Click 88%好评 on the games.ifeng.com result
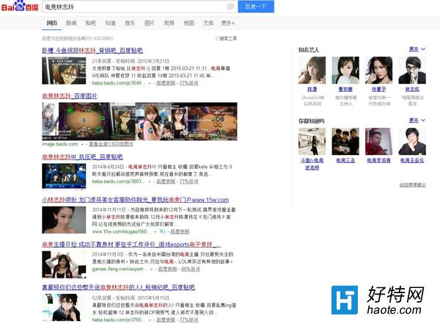Viewport: 440px width, 324px height. click(191, 269)
